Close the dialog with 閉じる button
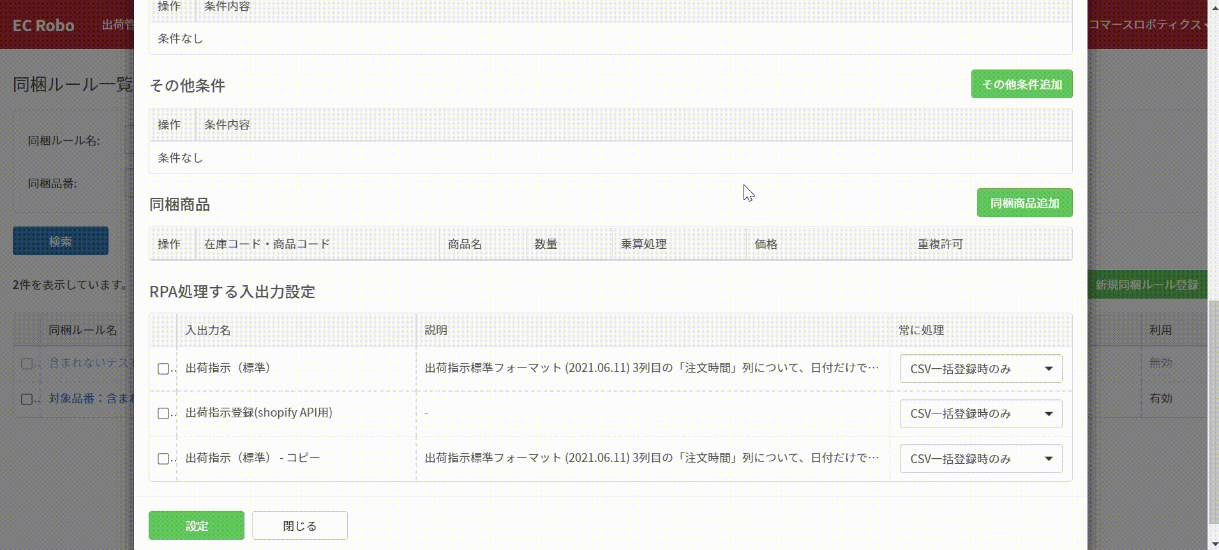Viewport: 1219px width, 550px height. 300,526
